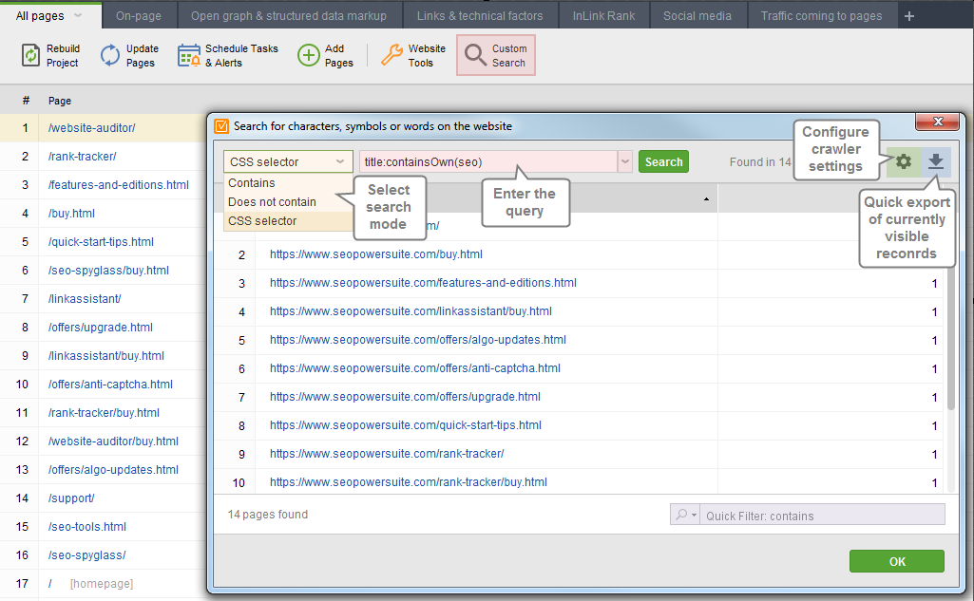Click the Quick Filter contains field

click(x=822, y=515)
